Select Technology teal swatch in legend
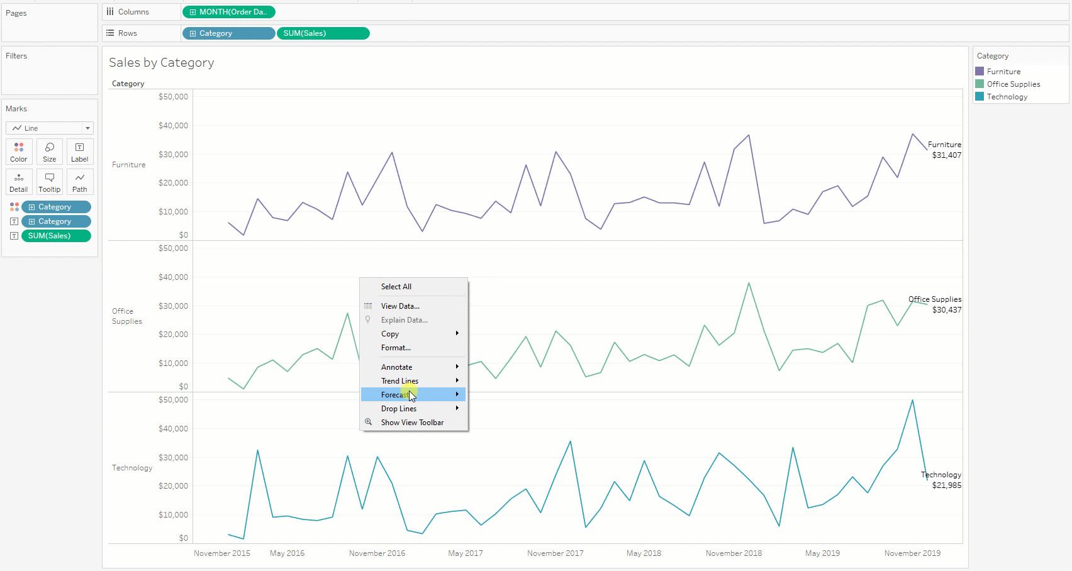This screenshot has height=571, width=1072. pos(980,96)
